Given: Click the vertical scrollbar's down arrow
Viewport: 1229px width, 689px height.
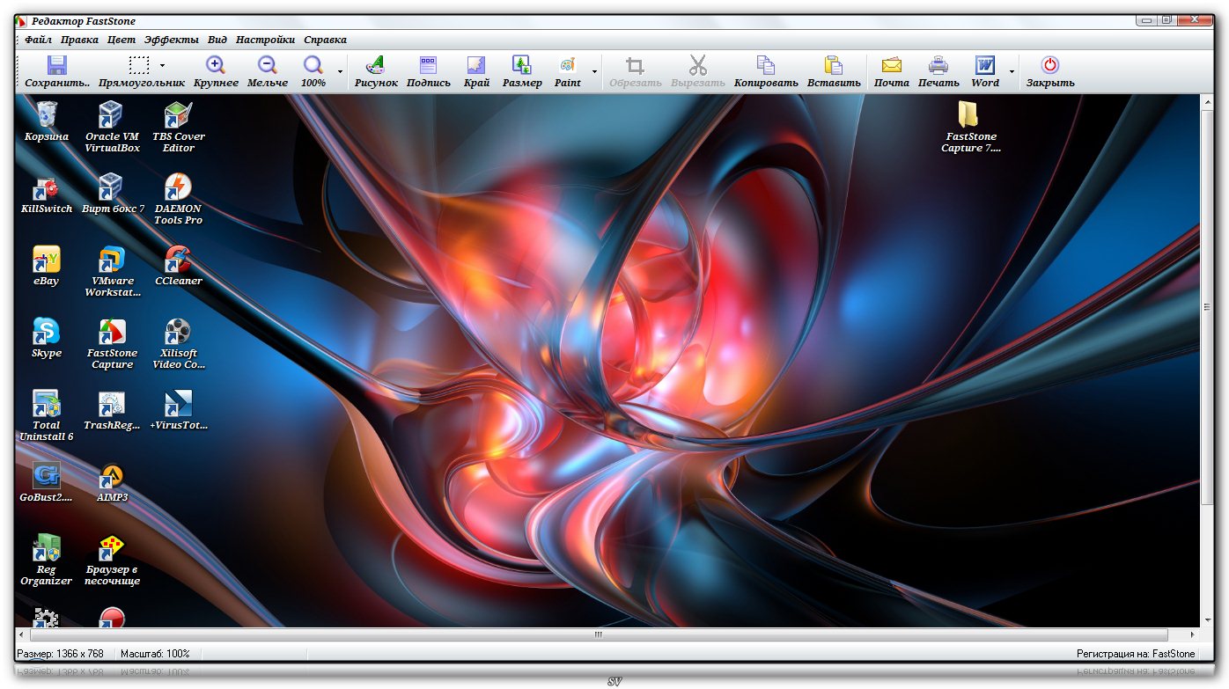Looking at the screenshot, I should point(1207,619).
